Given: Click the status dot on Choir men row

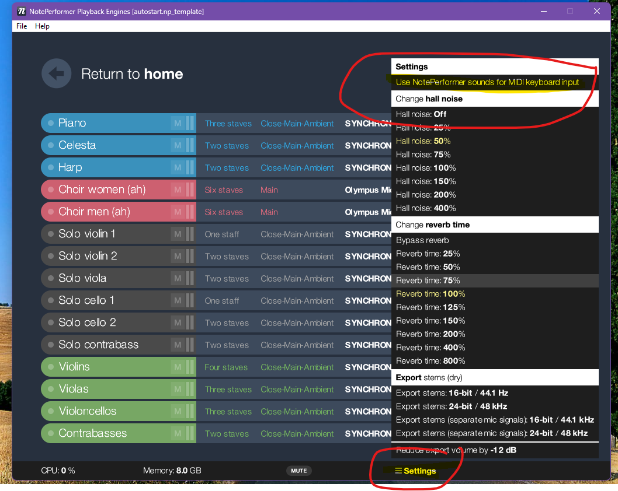Looking at the screenshot, I should coord(51,212).
